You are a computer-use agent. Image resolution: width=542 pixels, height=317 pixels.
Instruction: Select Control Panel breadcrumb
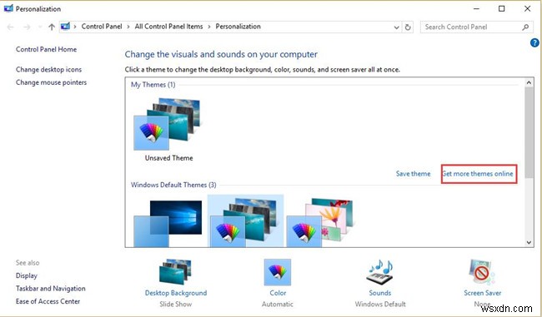point(102,27)
